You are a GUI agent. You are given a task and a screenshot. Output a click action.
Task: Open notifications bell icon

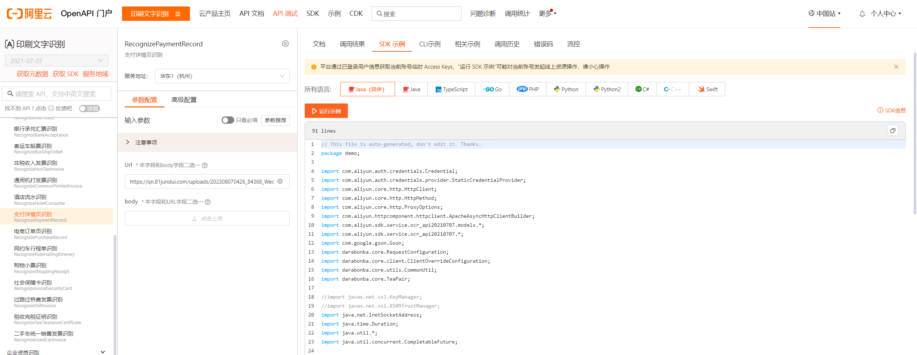pos(862,14)
